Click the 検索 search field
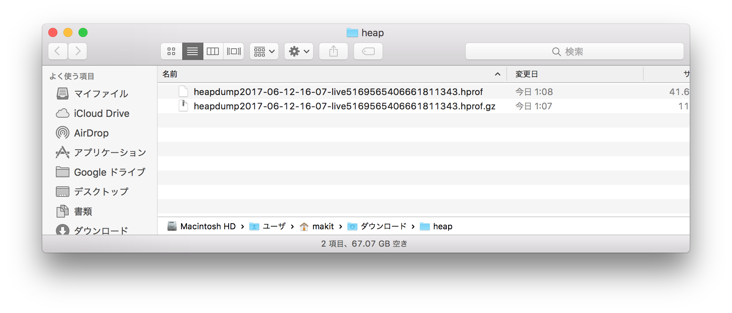This screenshot has width=732, height=313. 574,51
